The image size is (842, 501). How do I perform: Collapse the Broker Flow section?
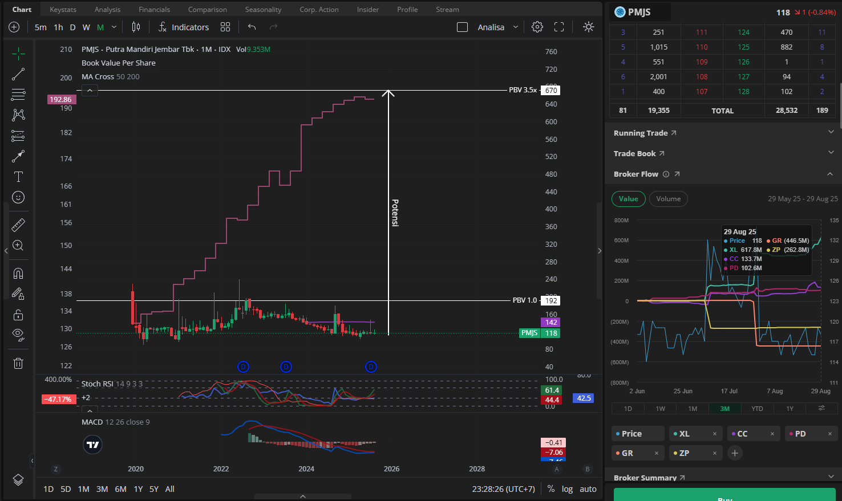(830, 174)
